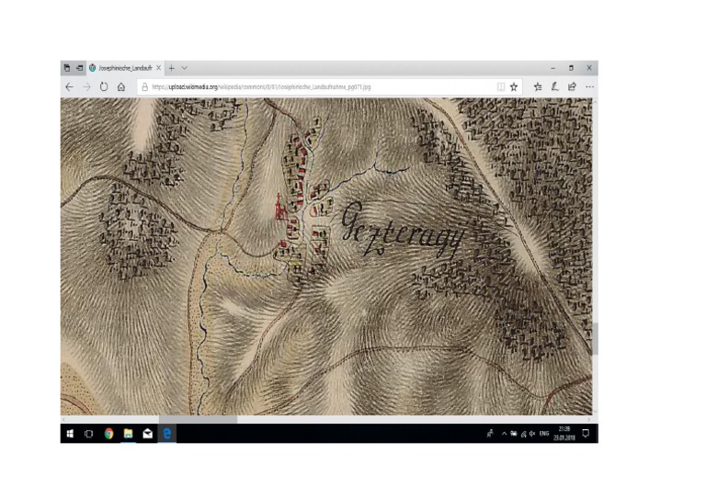Screen dimensions: 706x499
Task: Click the Gezteragy label on map
Action: point(402,231)
